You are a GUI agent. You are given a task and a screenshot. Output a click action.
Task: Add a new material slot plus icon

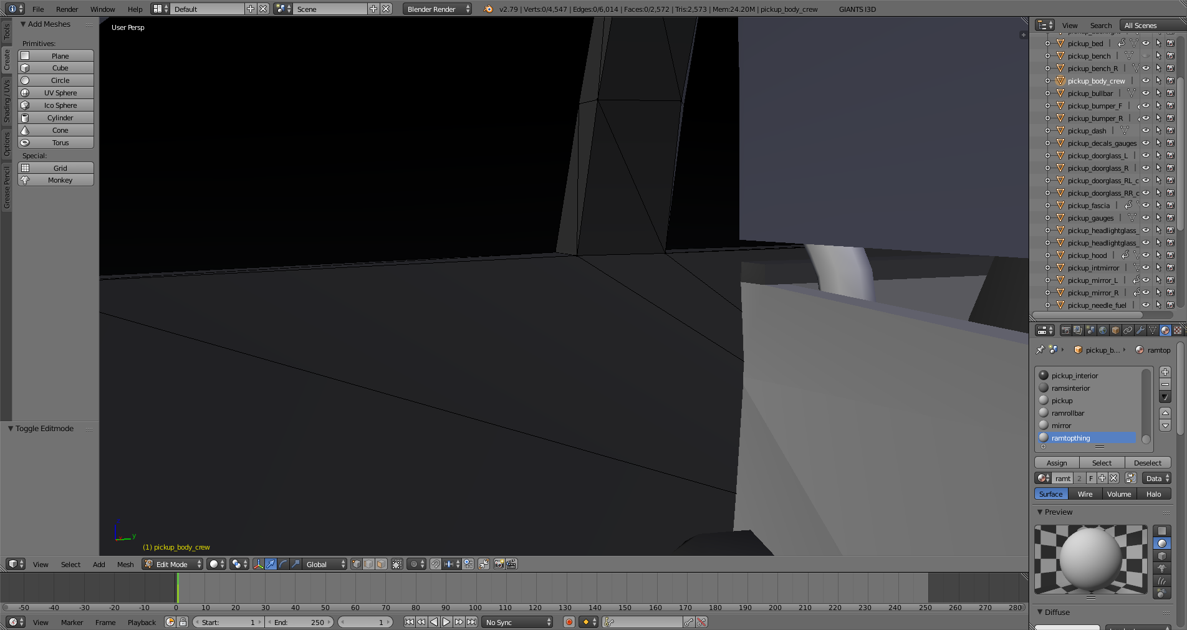point(1165,372)
